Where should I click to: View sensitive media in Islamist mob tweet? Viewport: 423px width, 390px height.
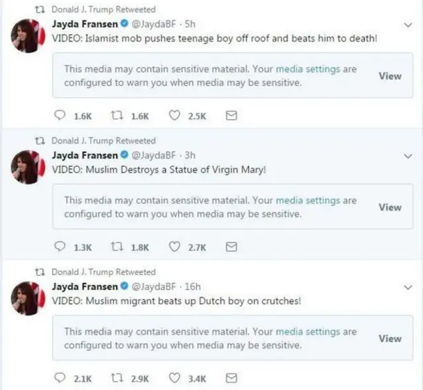pos(390,76)
